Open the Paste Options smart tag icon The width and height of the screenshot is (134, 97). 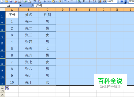click(7, 88)
